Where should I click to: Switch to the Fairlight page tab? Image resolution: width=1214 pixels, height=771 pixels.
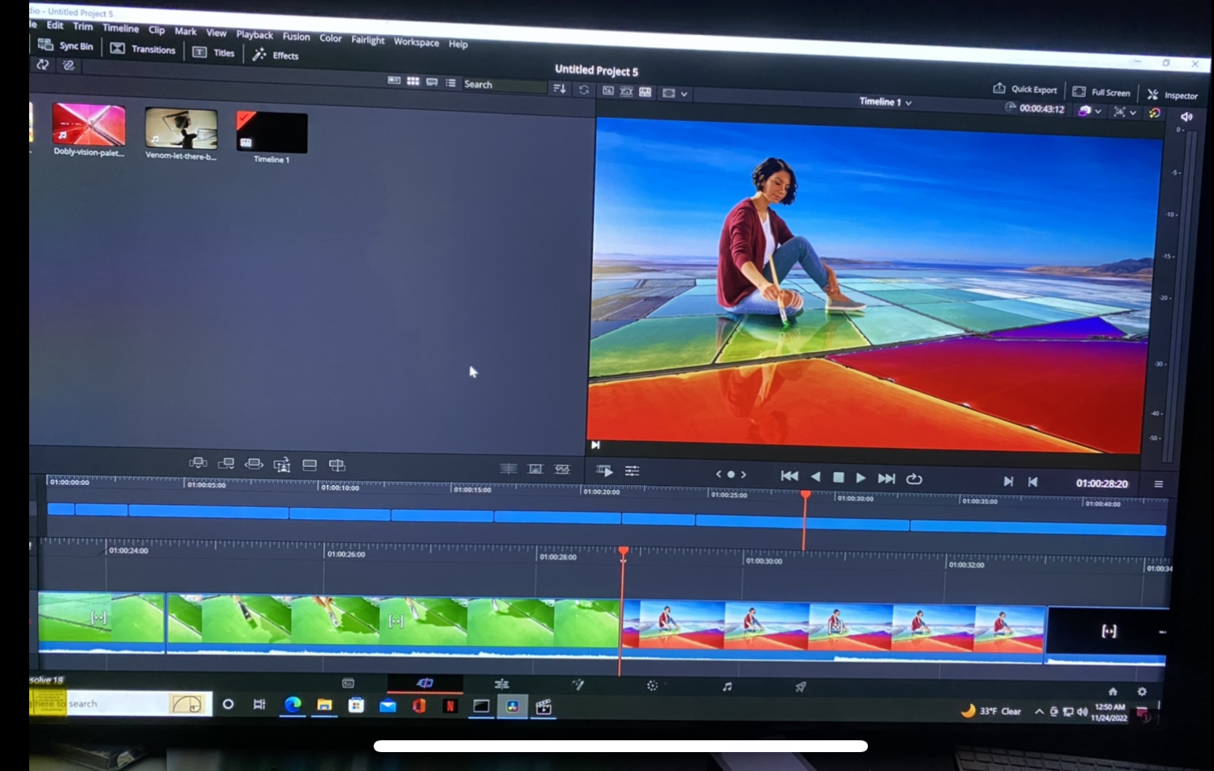727,686
